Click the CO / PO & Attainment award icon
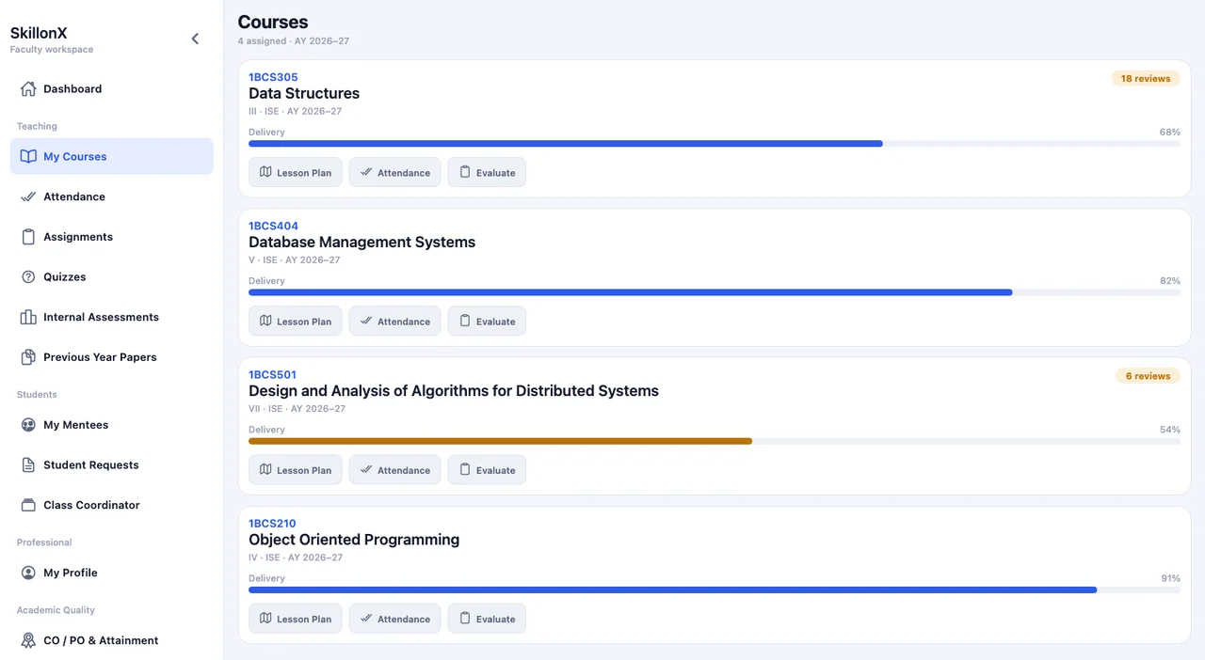Viewport: 1205px width, 660px height. [x=28, y=640]
